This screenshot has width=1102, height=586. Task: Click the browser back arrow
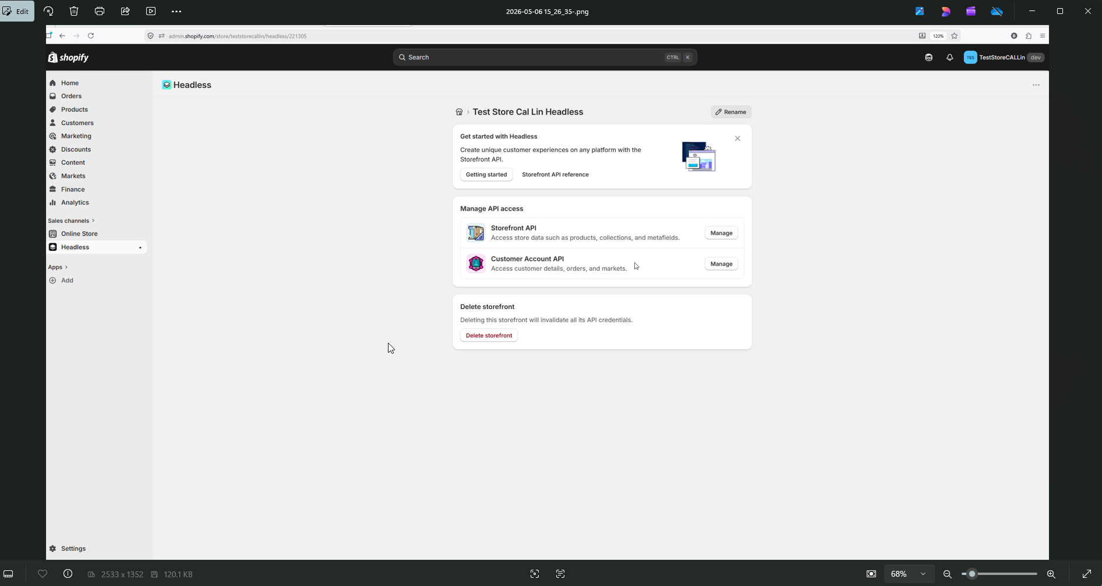pos(62,35)
